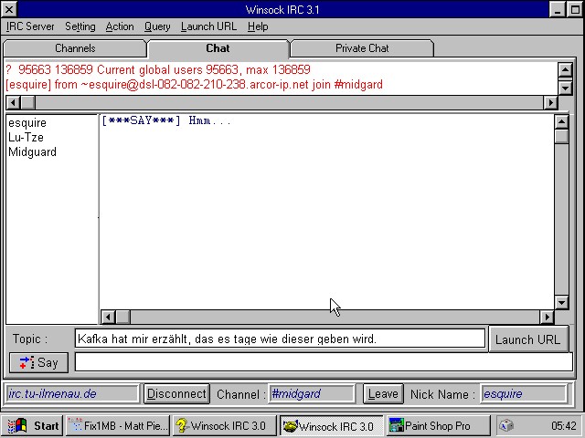This screenshot has width=585, height=438.
Task: Switch to Paint Shop Pro in taskbar
Action: click(x=437, y=426)
